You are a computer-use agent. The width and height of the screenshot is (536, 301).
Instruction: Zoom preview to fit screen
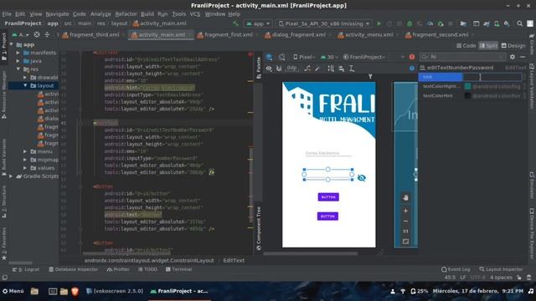pos(405,242)
